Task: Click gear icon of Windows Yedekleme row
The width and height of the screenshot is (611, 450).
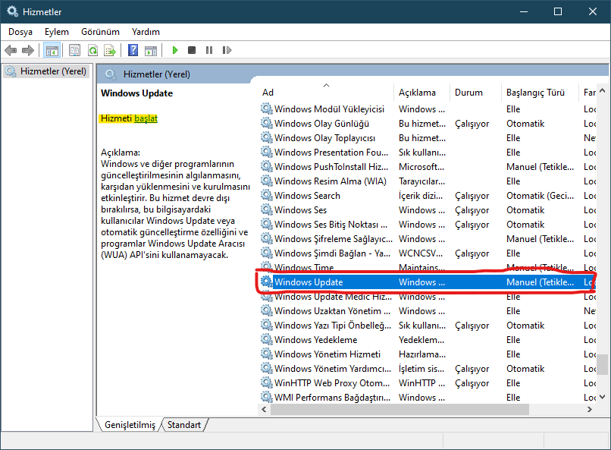Action: tap(267, 339)
